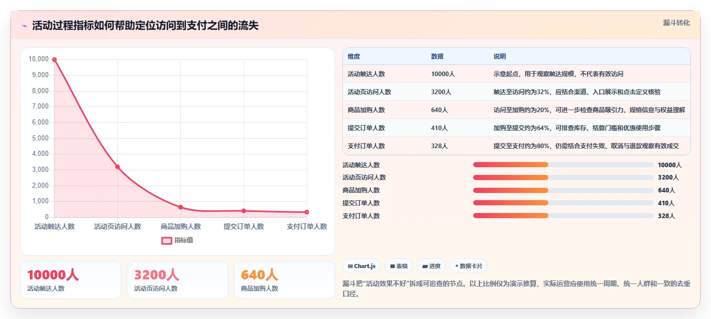Screen dimensions: 711x319
Task: Click the 活动触达人数 x-axis label
Action: pyautogui.click(x=55, y=226)
